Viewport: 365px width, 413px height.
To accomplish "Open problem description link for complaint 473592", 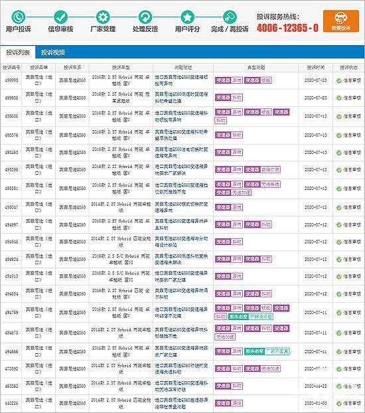I will point(181,369).
